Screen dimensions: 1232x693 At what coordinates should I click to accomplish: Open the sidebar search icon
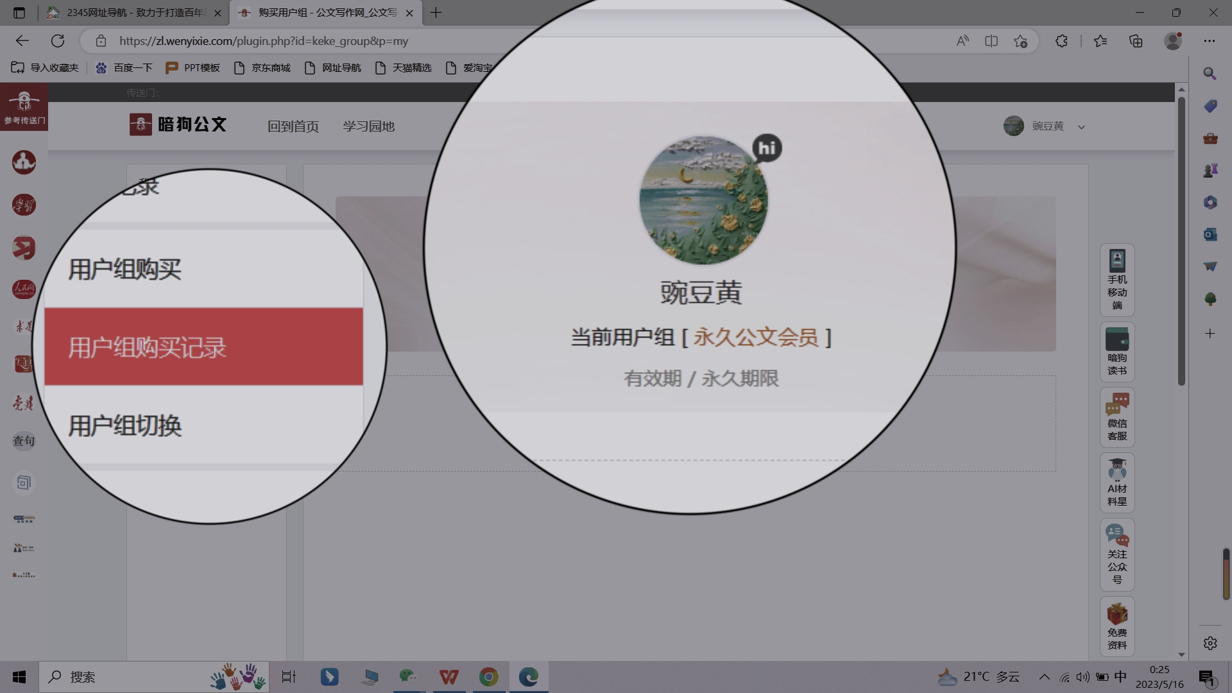pos(1210,73)
